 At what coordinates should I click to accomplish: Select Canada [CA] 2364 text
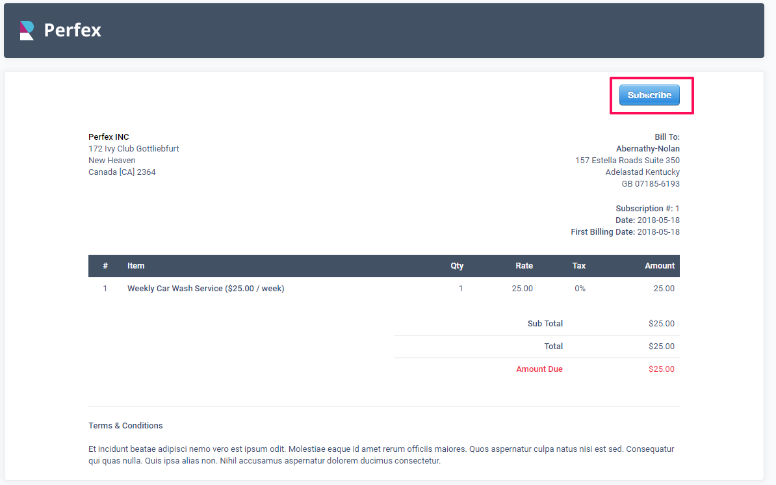tap(122, 172)
